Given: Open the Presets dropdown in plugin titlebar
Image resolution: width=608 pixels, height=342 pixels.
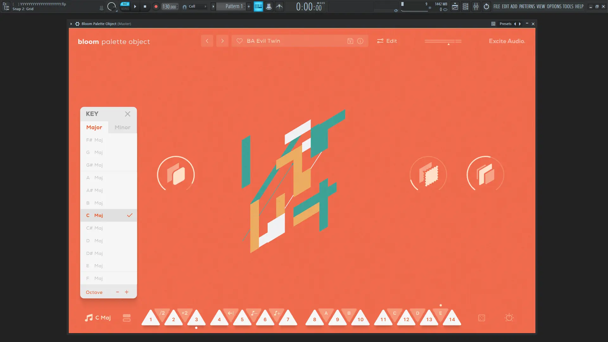Looking at the screenshot, I should pos(505,24).
